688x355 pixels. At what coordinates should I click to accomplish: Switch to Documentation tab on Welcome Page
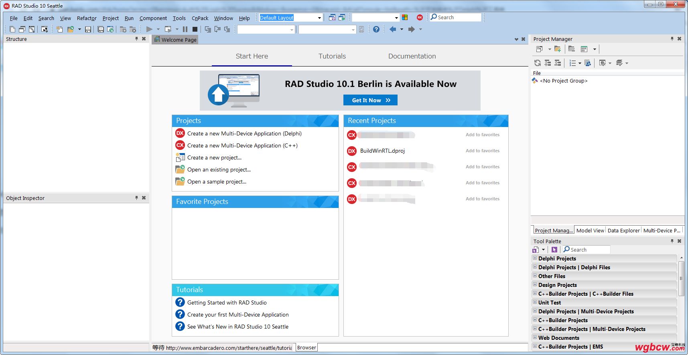pyautogui.click(x=412, y=56)
